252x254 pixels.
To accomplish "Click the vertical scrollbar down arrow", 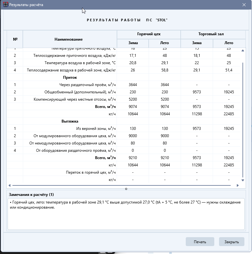I will point(242,180).
